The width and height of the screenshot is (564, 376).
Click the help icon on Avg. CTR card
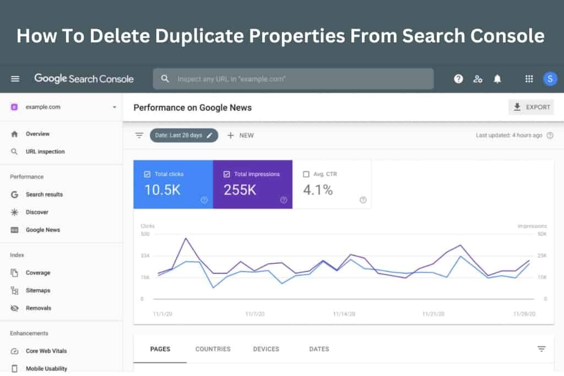click(362, 200)
